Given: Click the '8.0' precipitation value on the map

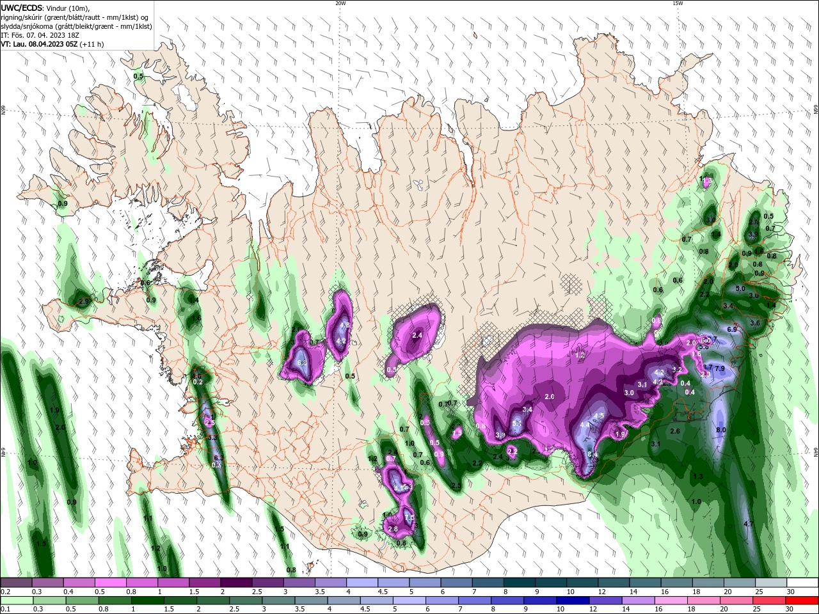Looking at the screenshot, I should click(x=720, y=430).
